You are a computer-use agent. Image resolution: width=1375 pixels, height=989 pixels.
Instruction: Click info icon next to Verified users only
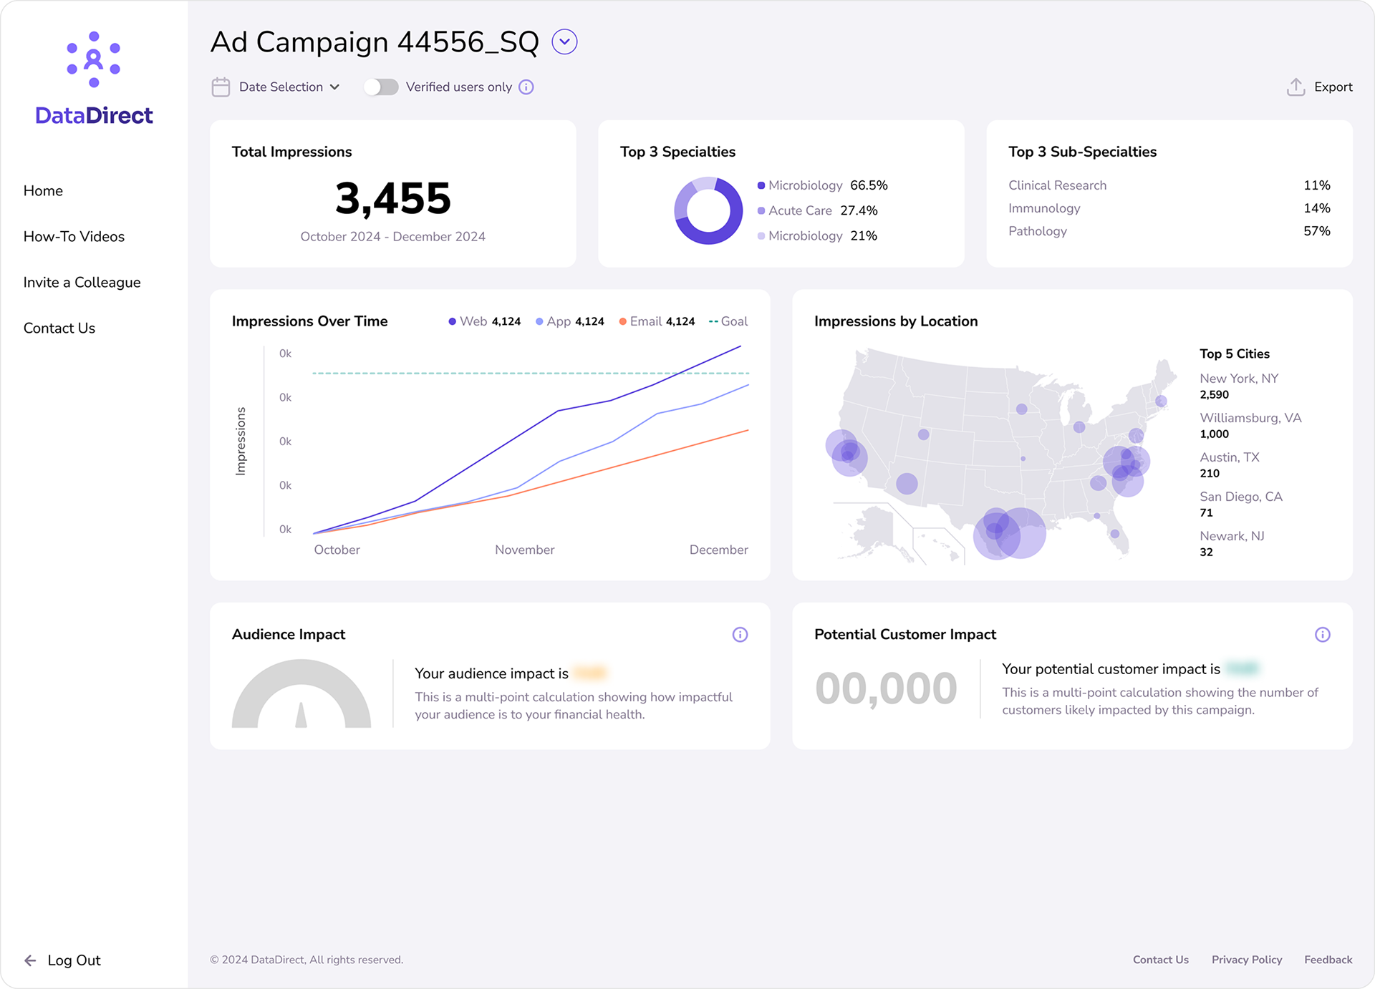[526, 87]
